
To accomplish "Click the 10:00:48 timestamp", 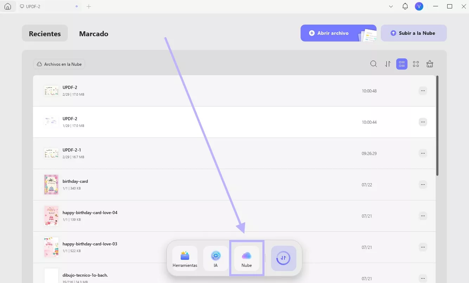I will [369, 91].
